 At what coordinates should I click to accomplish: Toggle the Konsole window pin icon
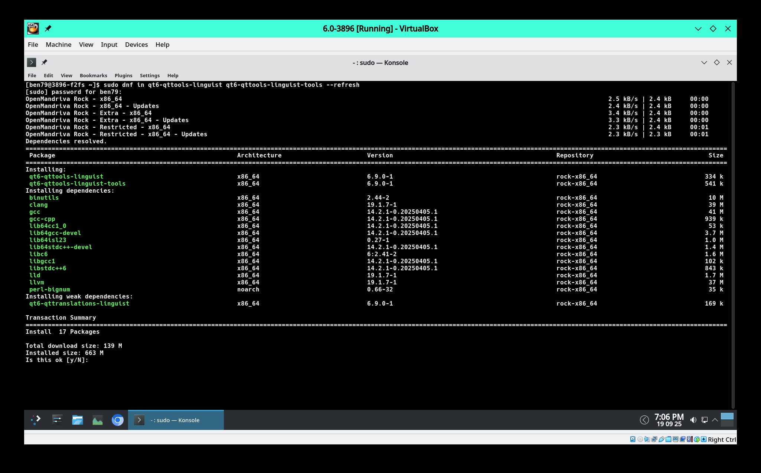pyautogui.click(x=44, y=62)
